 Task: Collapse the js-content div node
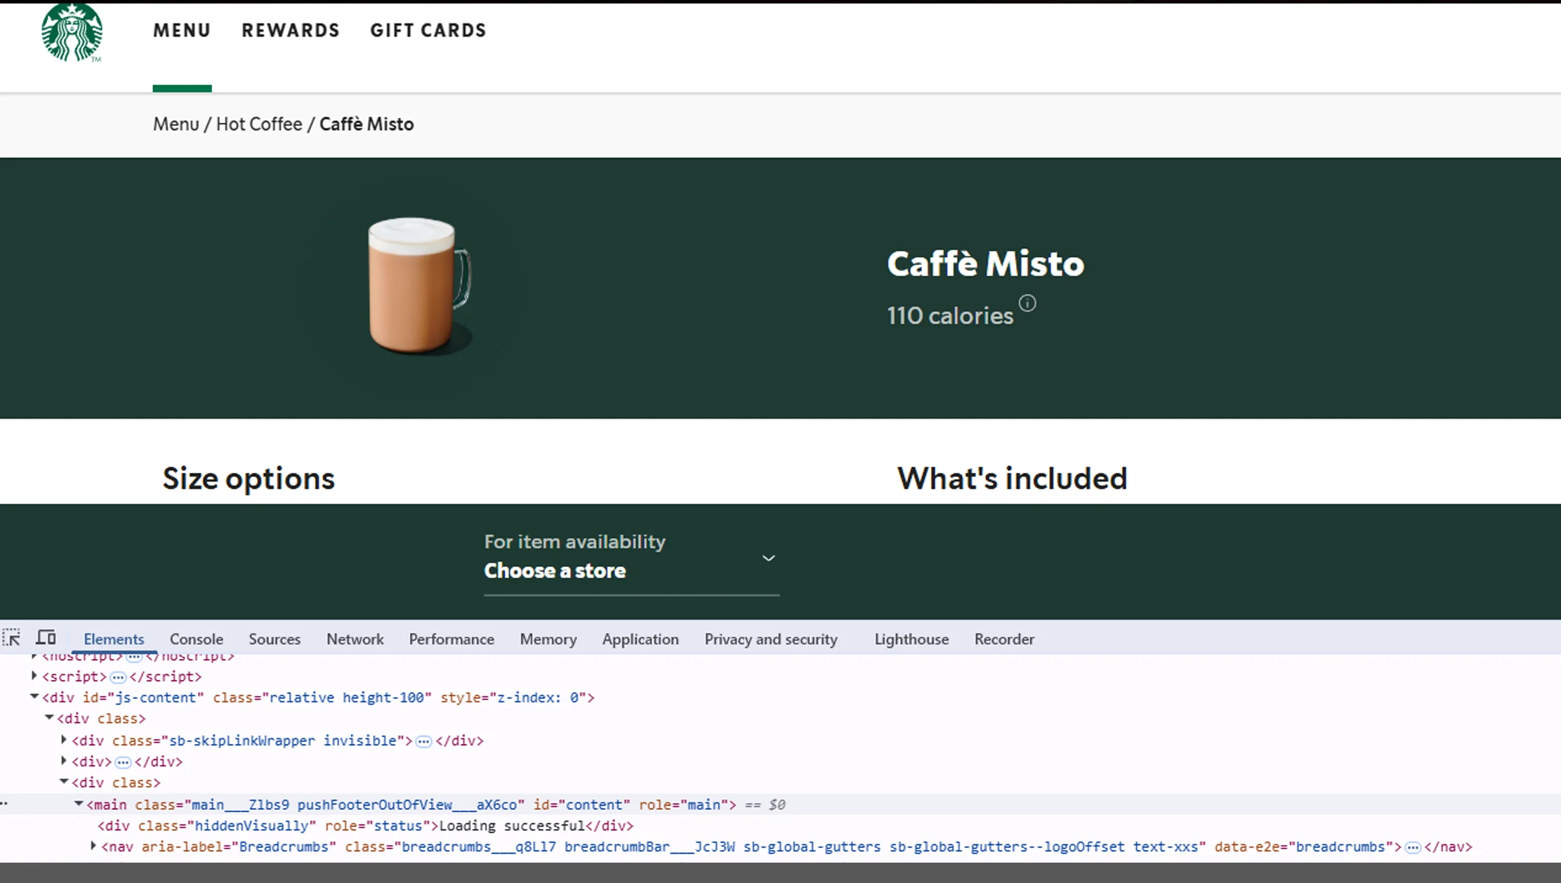tap(34, 696)
